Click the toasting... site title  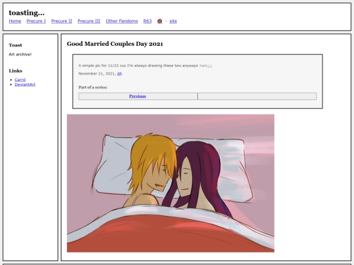point(27,12)
